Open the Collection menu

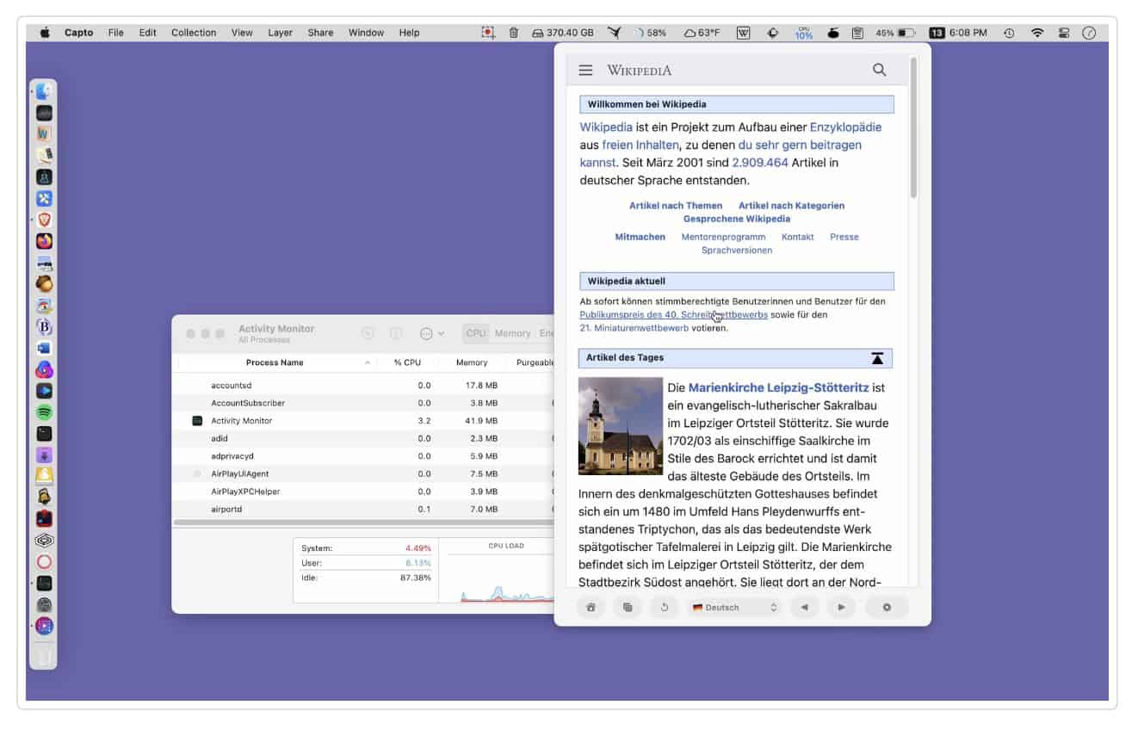(194, 33)
